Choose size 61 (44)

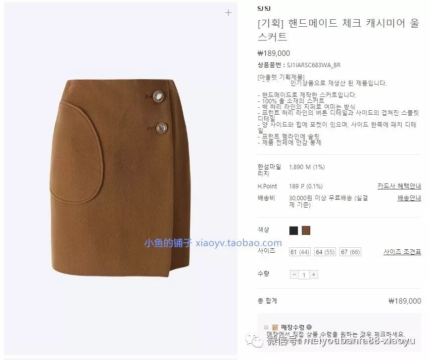[x=300, y=252]
